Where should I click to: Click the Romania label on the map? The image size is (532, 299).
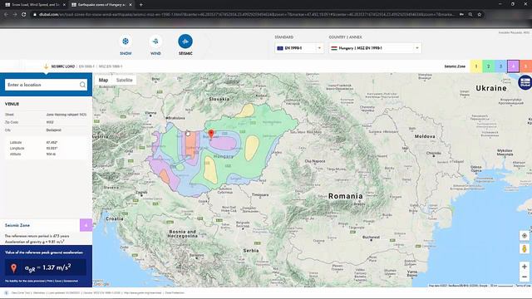(x=346, y=196)
